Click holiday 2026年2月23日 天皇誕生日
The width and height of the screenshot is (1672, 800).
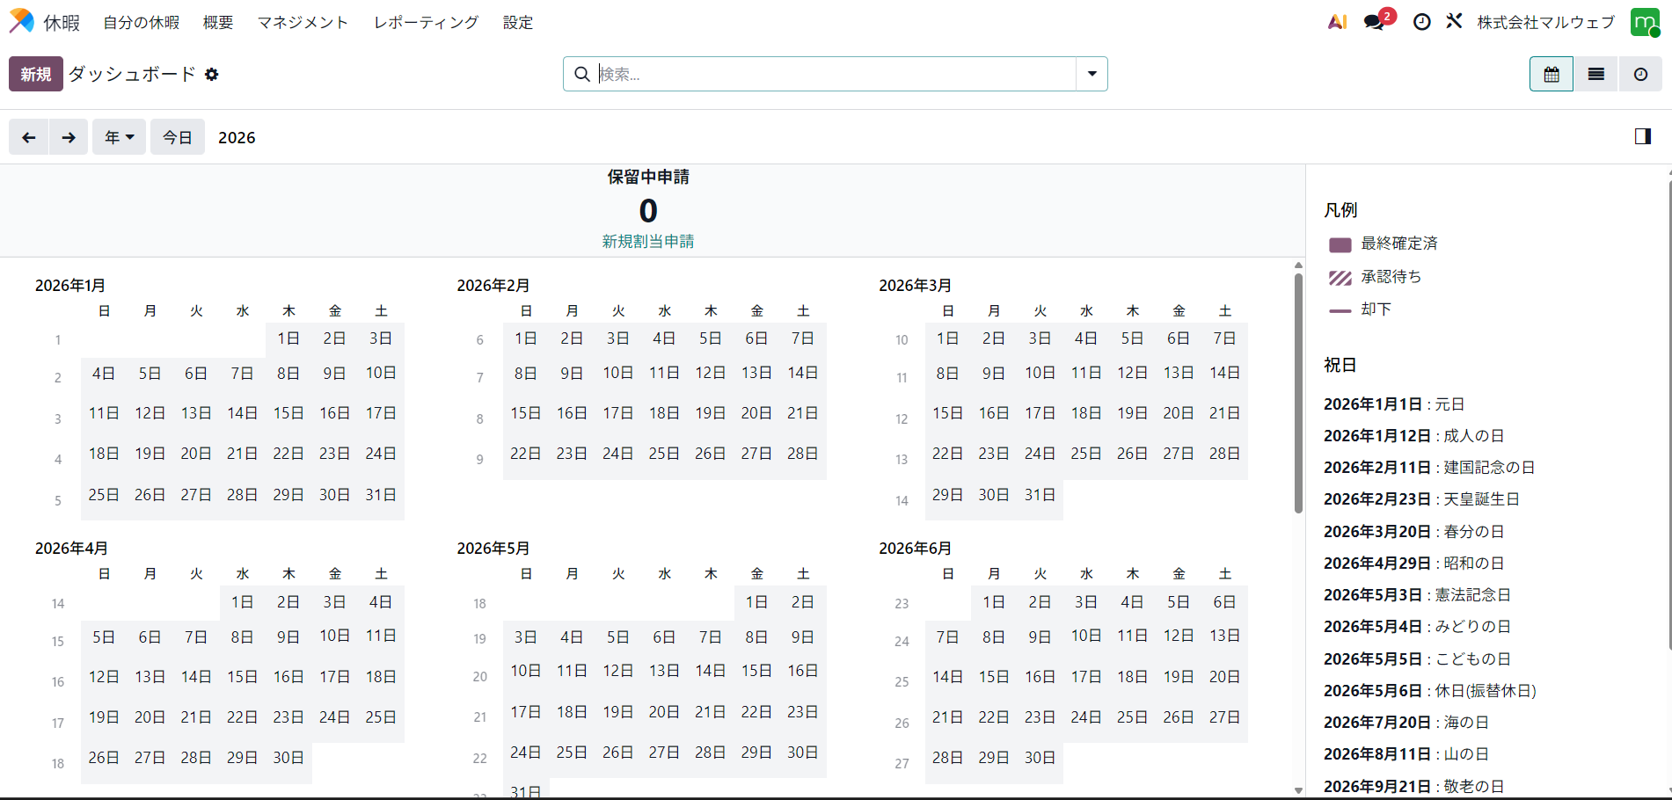1421,499
